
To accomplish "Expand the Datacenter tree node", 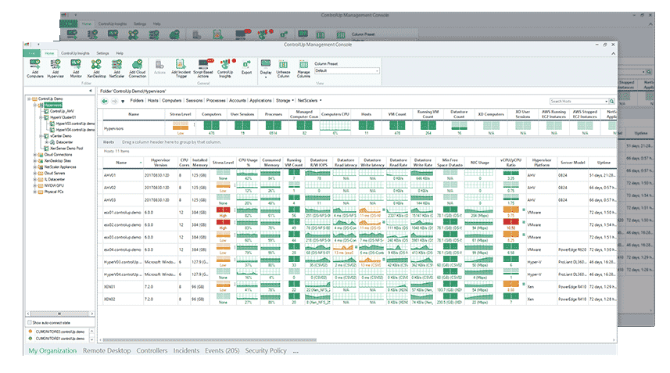I will (x=47, y=142).
